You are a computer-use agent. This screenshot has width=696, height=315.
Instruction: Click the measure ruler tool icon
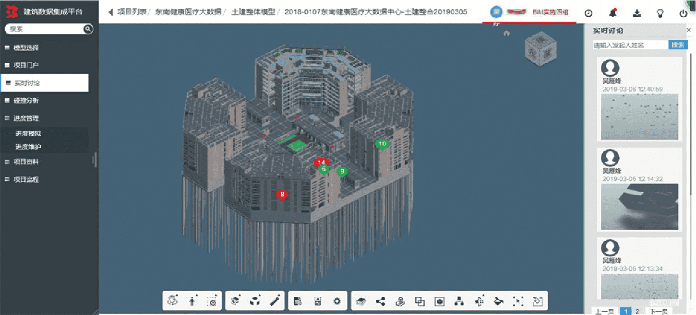275,301
